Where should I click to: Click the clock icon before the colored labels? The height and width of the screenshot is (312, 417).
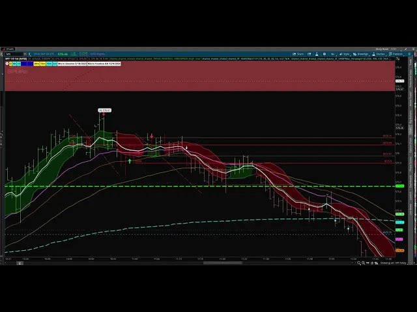[7, 64]
